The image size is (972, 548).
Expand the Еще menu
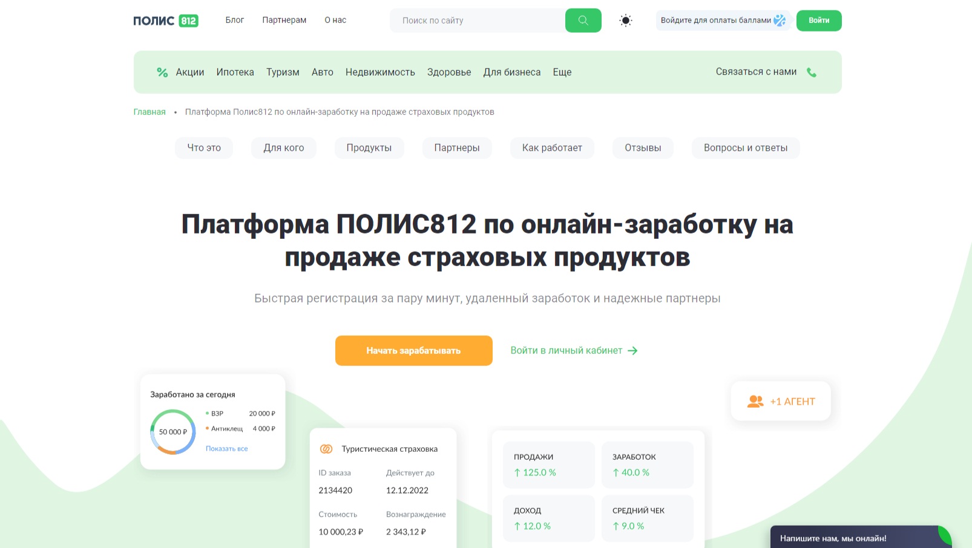[562, 72]
